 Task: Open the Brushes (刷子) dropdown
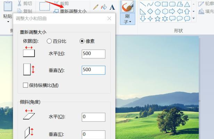pyautogui.click(x=127, y=19)
